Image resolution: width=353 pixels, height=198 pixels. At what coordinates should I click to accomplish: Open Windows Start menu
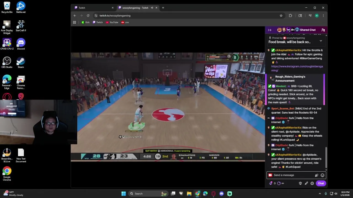click(x=124, y=194)
